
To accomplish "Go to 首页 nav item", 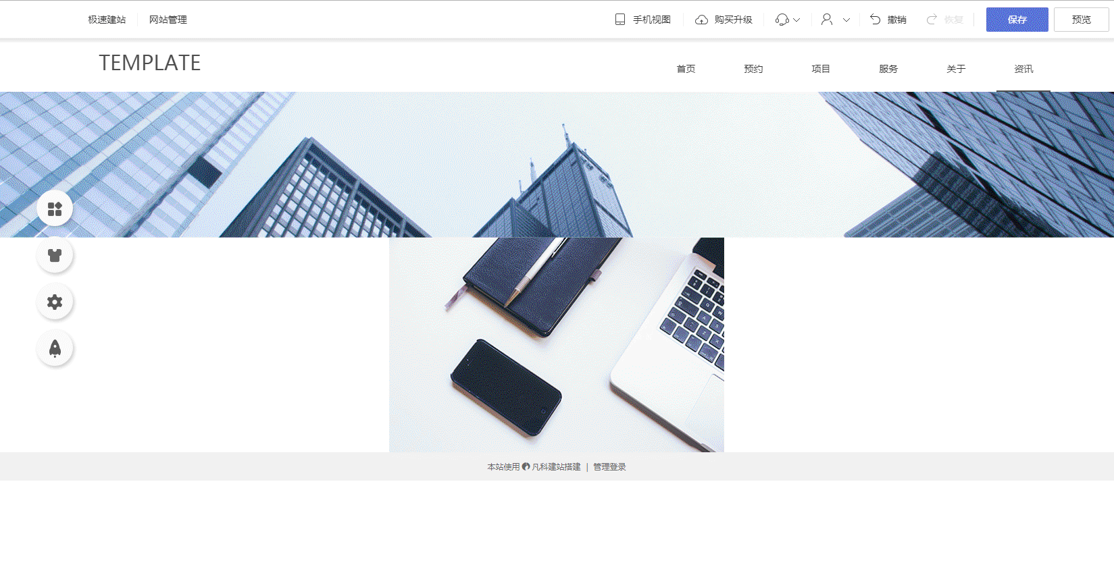I will 686,69.
